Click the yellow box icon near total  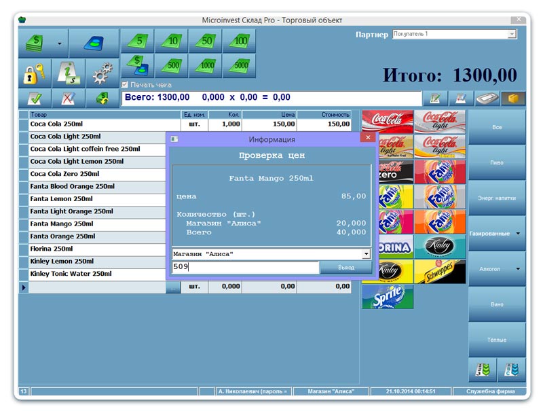click(513, 99)
